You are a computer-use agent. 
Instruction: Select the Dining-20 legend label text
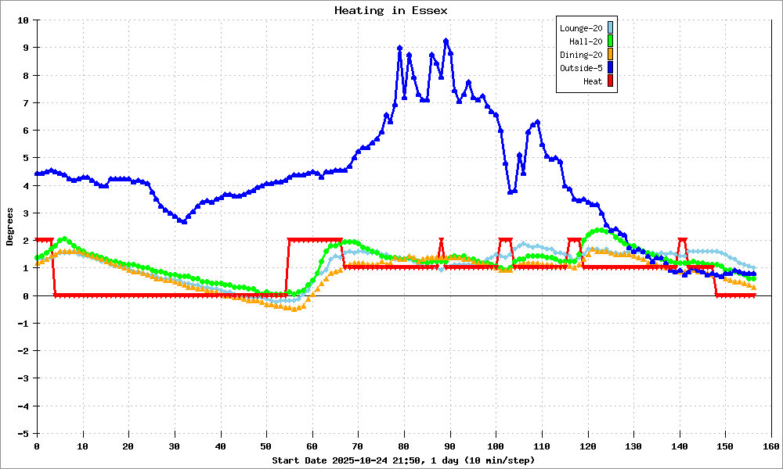click(581, 55)
